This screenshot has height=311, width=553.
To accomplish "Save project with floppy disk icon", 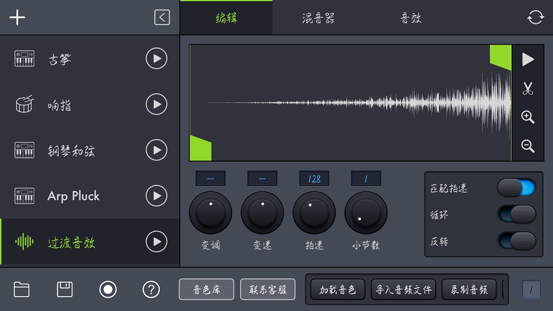I will (65, 289).
